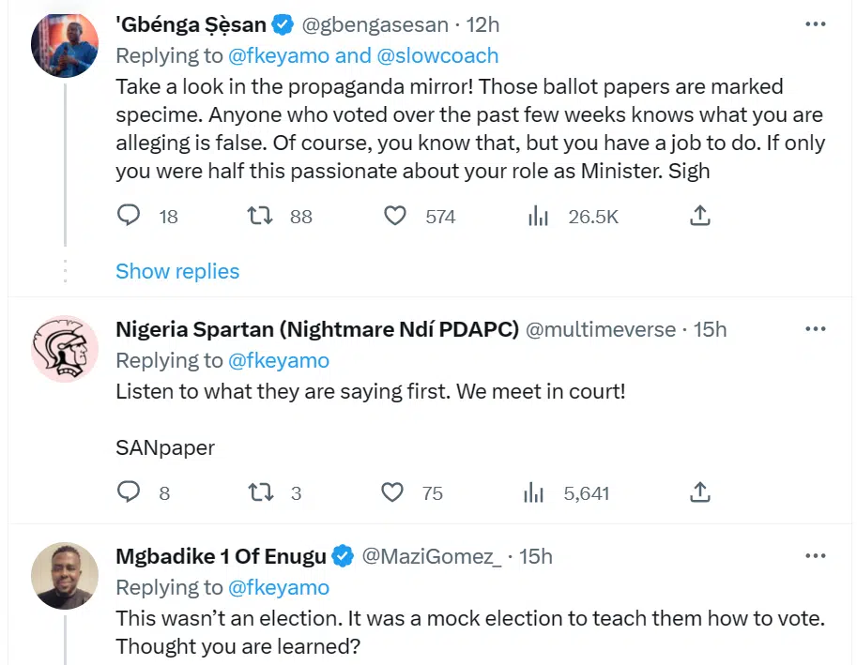The image size is (857, 665).
Task: Open Gbenga Sesan's profile picture
Action: point(65,44)
